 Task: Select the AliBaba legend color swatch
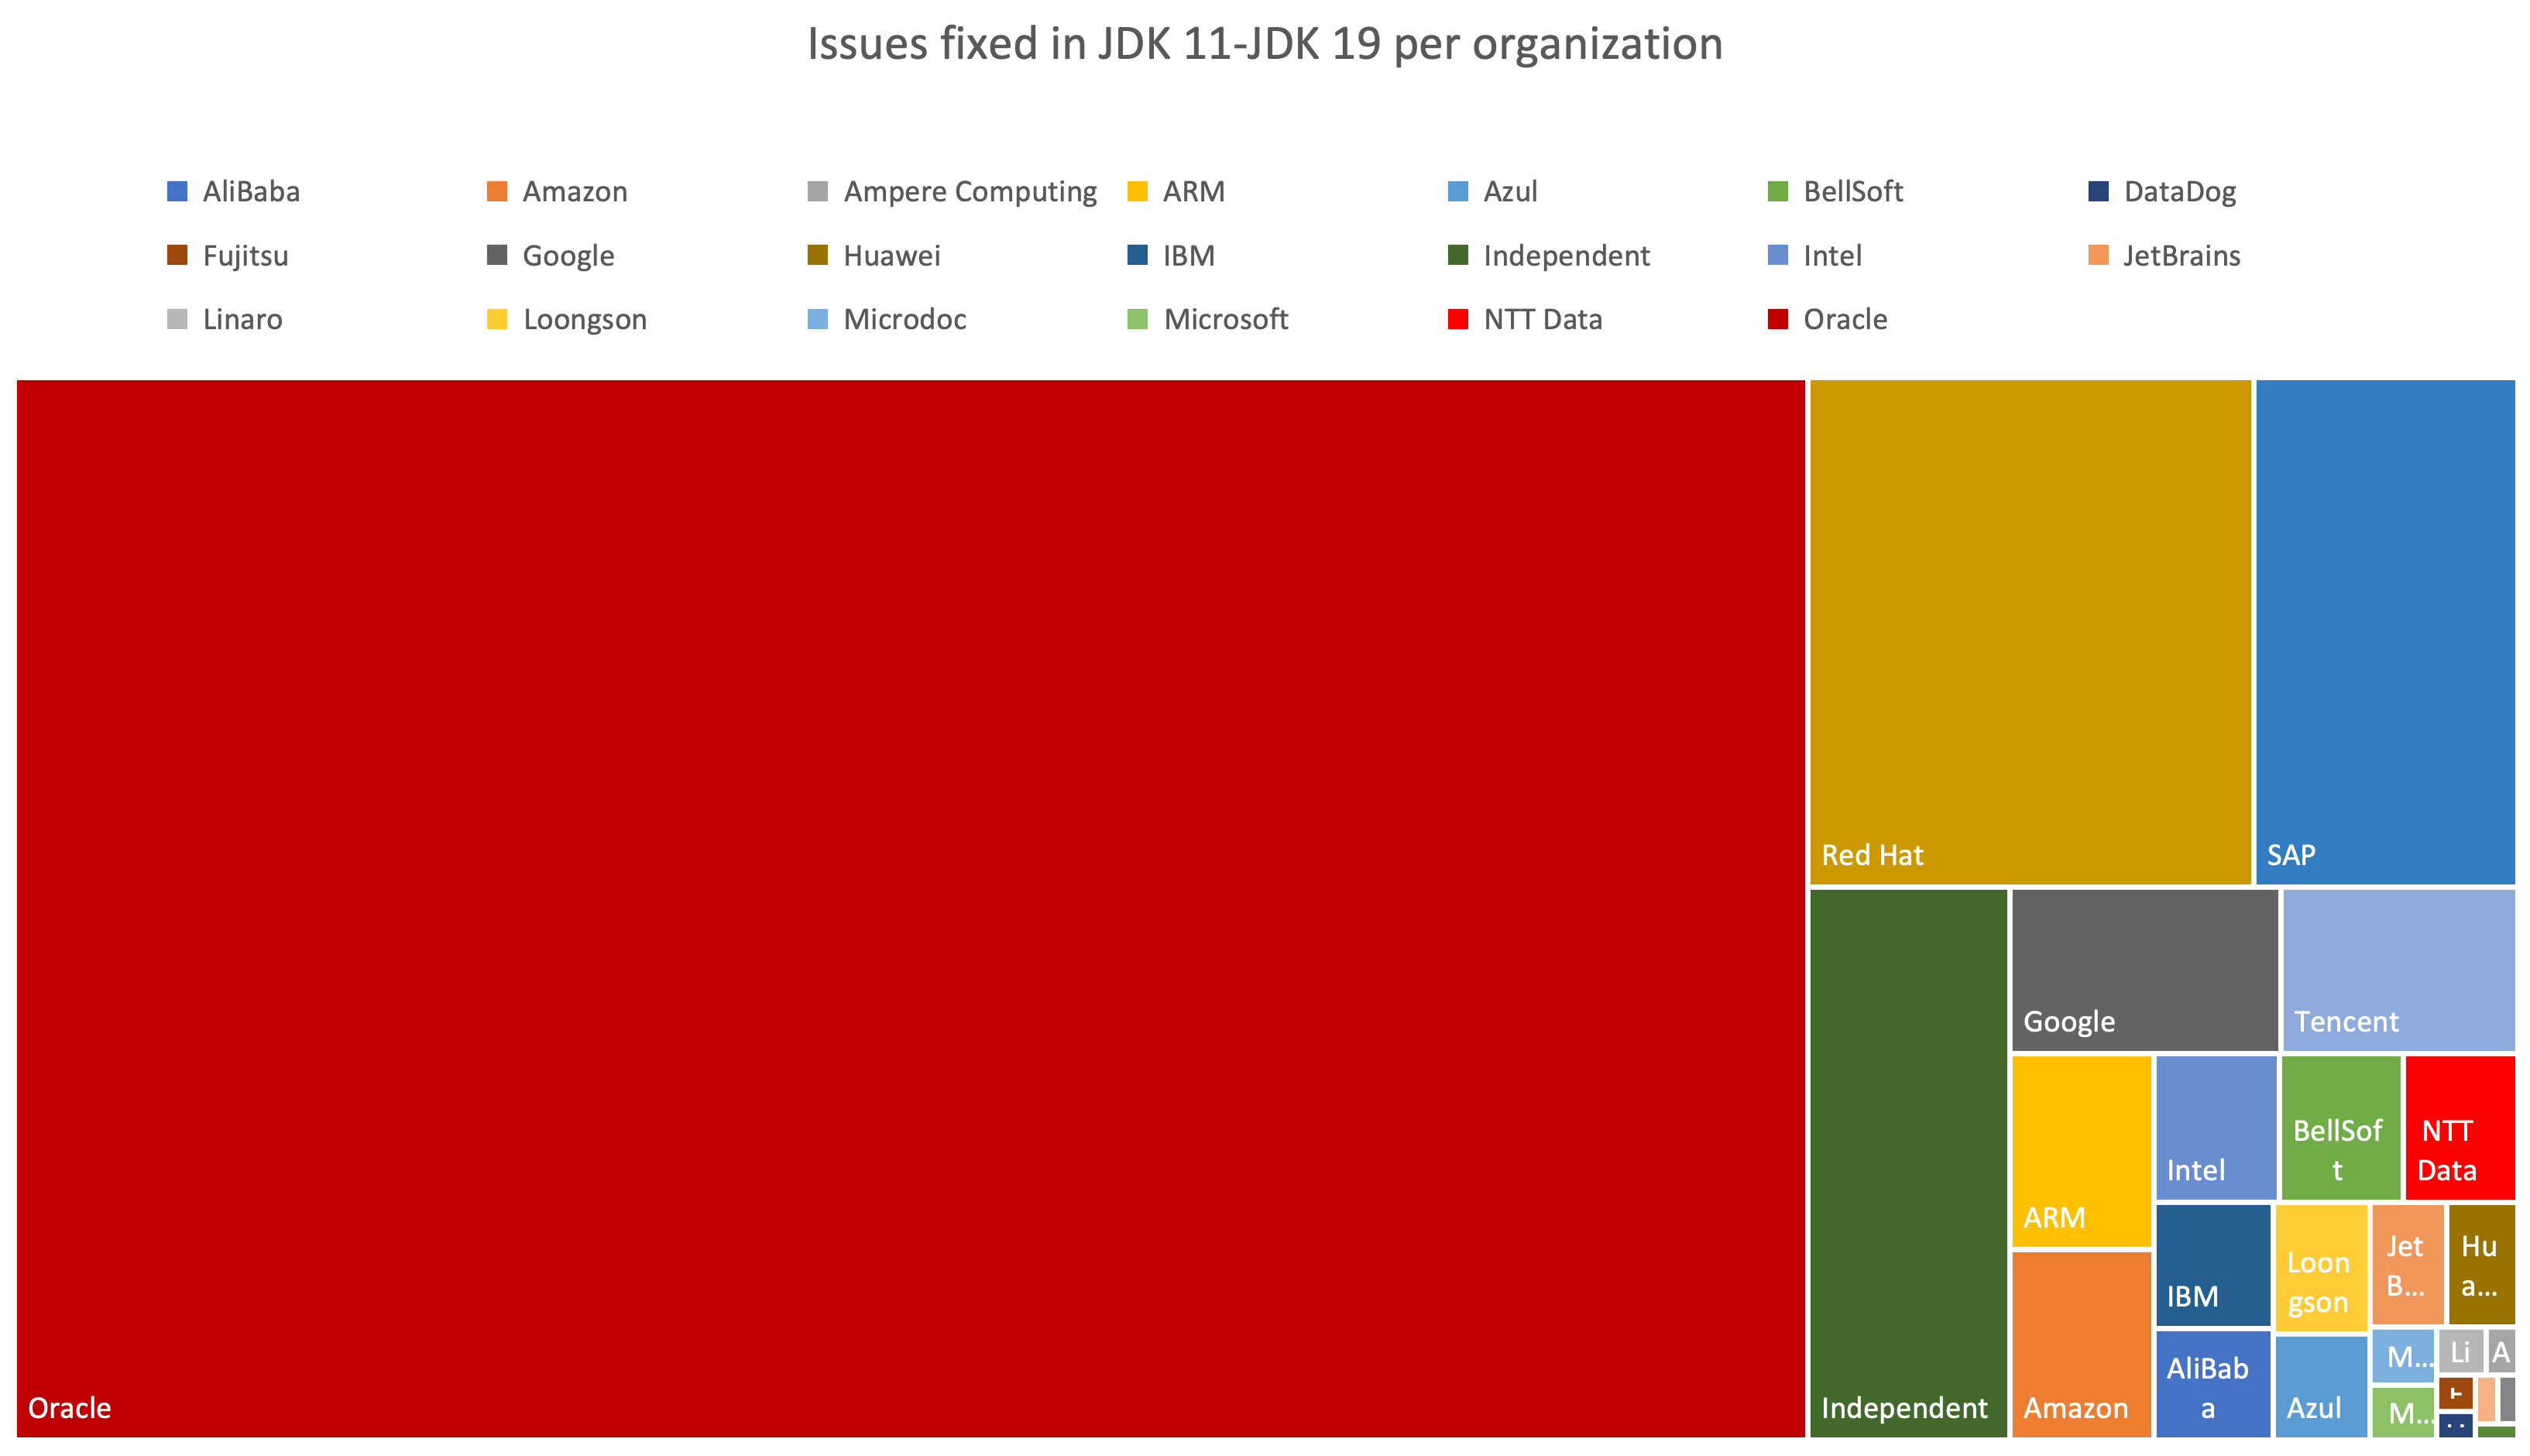[x=177, y=191]
